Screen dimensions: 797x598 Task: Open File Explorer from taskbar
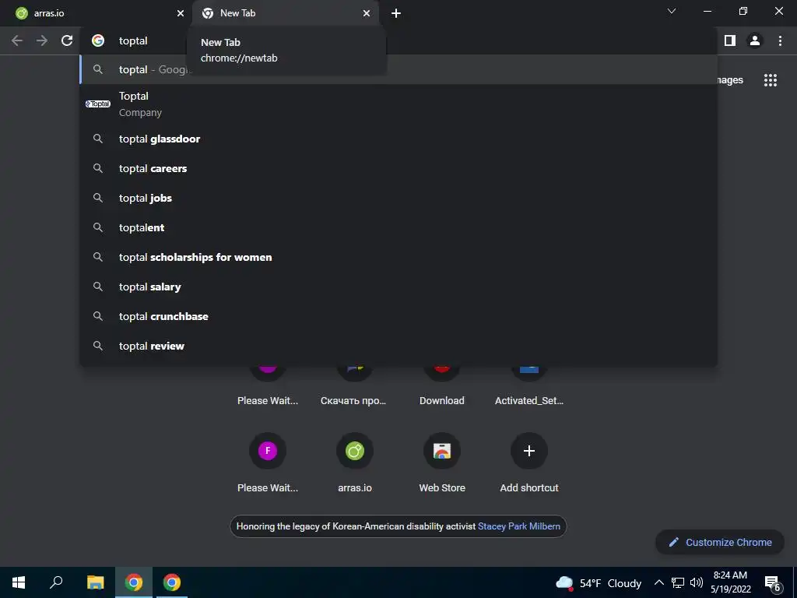pyautogui.click(x=95, y=582)
